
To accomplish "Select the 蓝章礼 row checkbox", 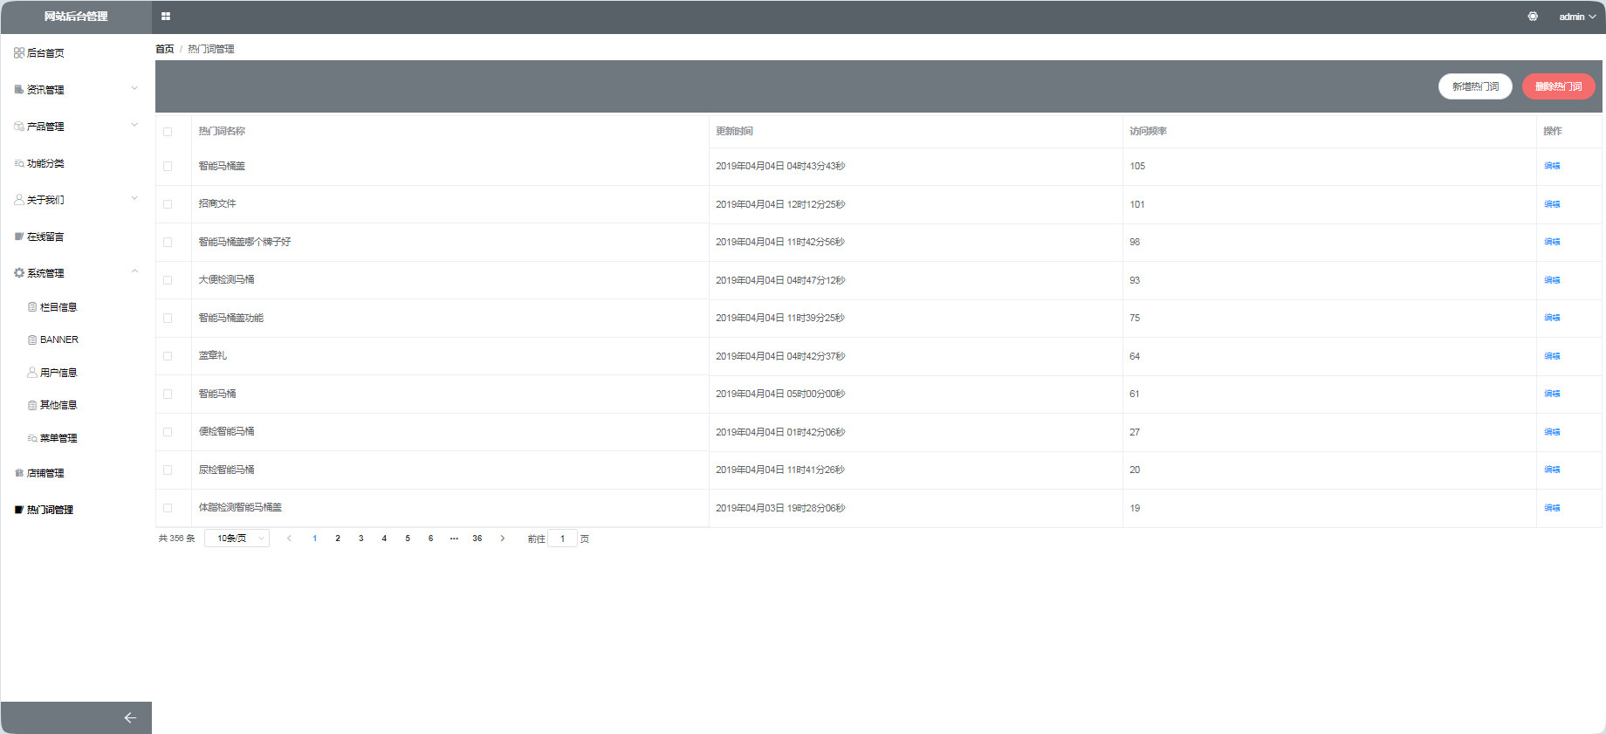I will 168,356.
